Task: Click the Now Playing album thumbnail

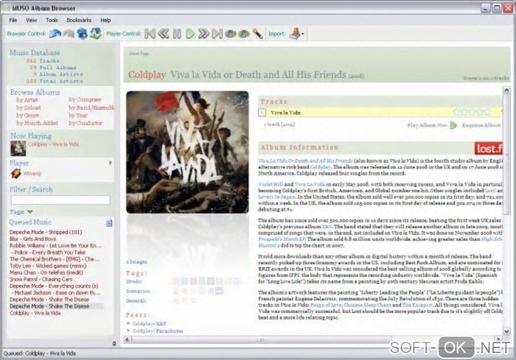Action: click(18, 148)
